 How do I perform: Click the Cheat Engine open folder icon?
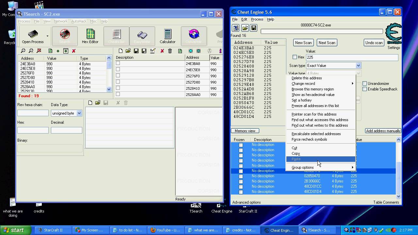245,28
